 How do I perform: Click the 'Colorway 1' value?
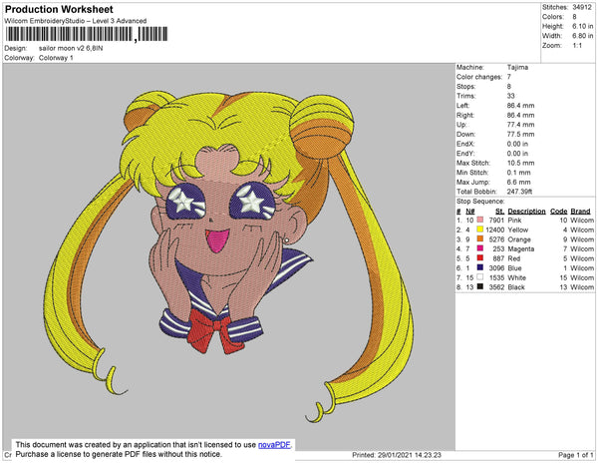[56, 58]
